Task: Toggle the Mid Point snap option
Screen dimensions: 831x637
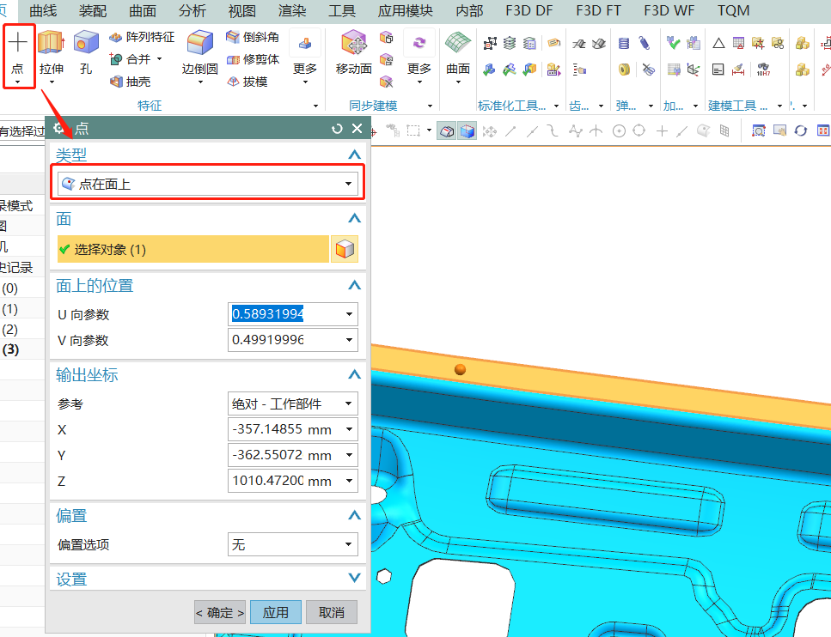Action: tap(532, 130)
